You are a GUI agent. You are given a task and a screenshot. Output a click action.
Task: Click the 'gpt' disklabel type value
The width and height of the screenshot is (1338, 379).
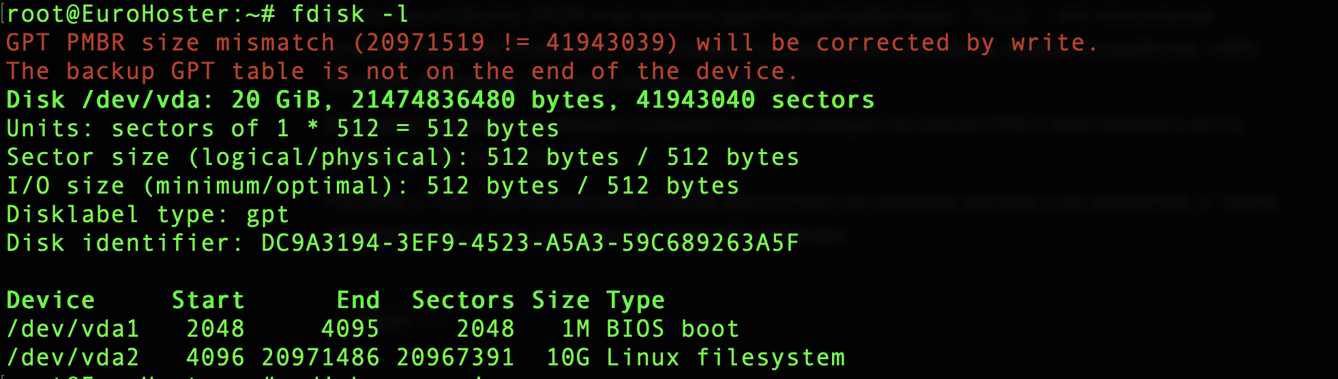(x=267, y=215)
